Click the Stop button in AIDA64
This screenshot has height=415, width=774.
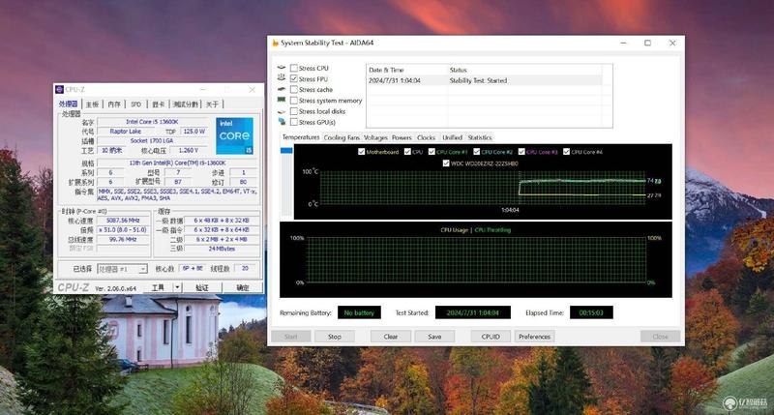[x=335, y=337]
